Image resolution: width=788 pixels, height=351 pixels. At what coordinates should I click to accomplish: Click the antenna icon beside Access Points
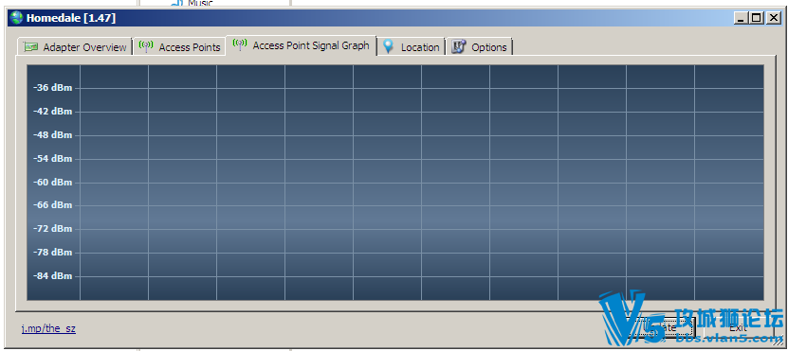146,46
